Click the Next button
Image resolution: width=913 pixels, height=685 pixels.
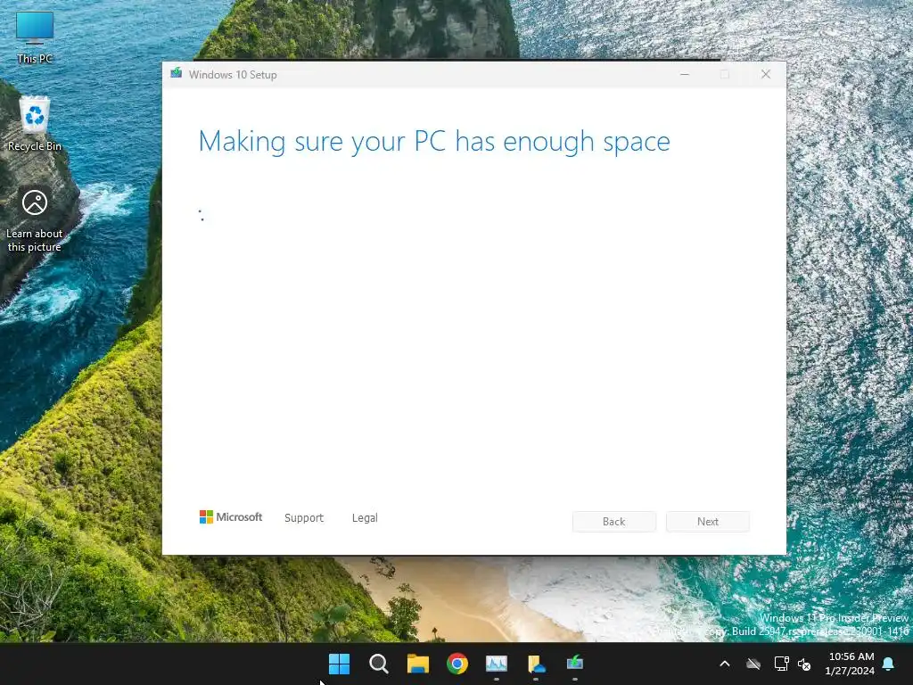707,521
